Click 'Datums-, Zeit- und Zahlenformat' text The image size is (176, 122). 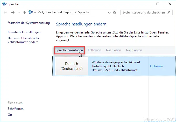115,70
